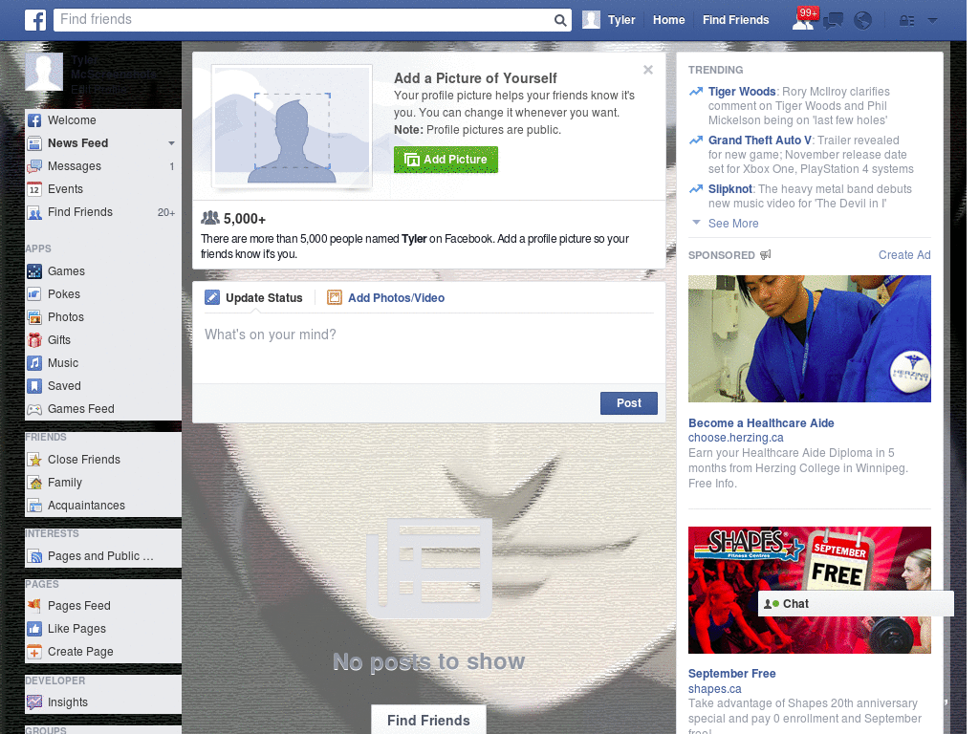Screen dimensions: 979x734
Task: Open Grand Theft Auto V trending topic
Action: coord(760,140)
